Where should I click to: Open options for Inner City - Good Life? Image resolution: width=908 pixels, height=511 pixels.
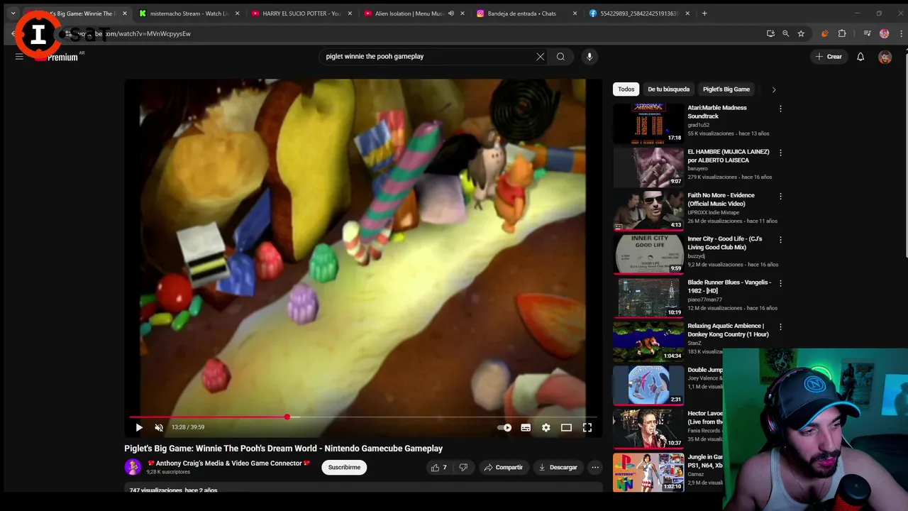(780, 240)
